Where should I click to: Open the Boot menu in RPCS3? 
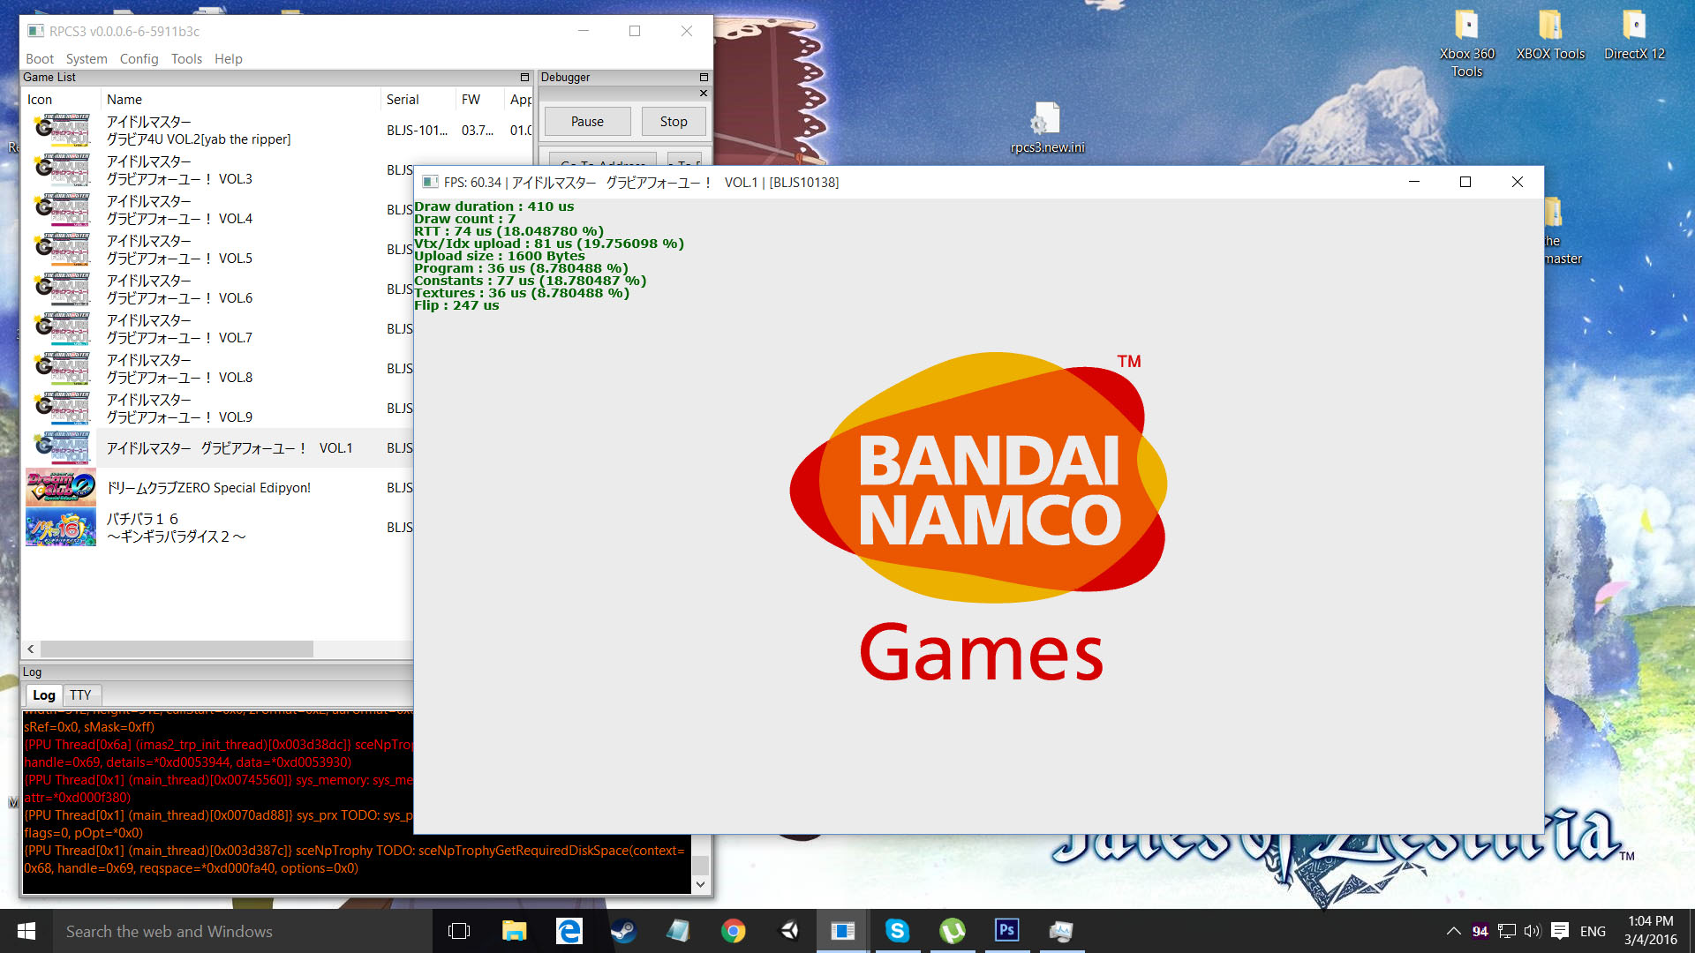(40, 58)
